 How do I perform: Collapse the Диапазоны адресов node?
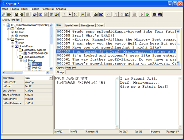(17, 50)
